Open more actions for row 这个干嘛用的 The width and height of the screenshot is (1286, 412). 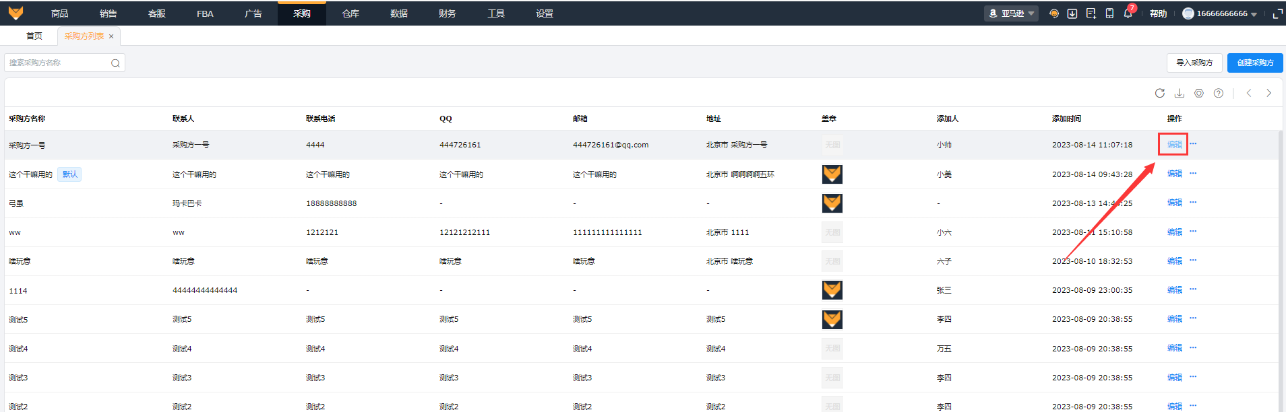(x=1193, y=174)
